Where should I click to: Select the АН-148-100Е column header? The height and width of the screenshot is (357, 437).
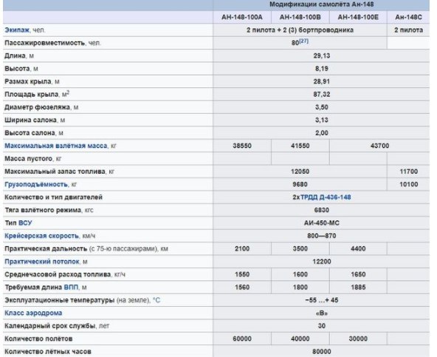(x=358, y=17)
